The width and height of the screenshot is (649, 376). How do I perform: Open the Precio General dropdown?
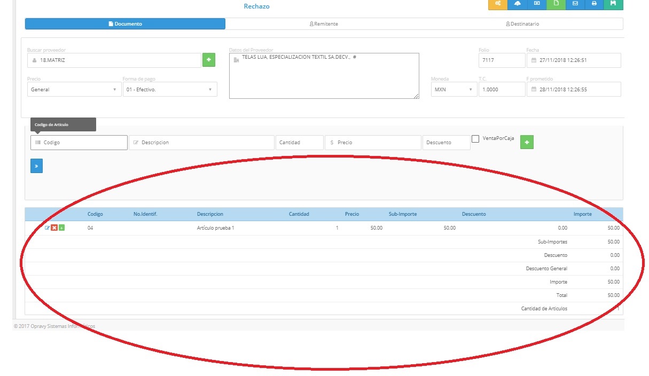click(74, 90)
